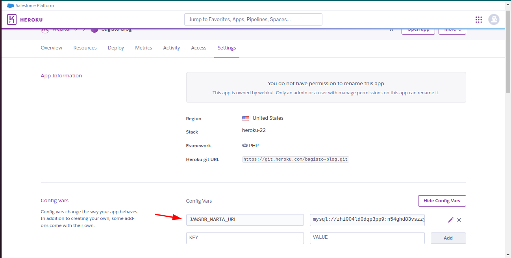This screenshot has height=258, width=511.
Task: Click the PHP framework icon
Action: click(245, 145)
